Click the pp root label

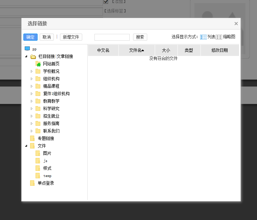click(35, 49)
